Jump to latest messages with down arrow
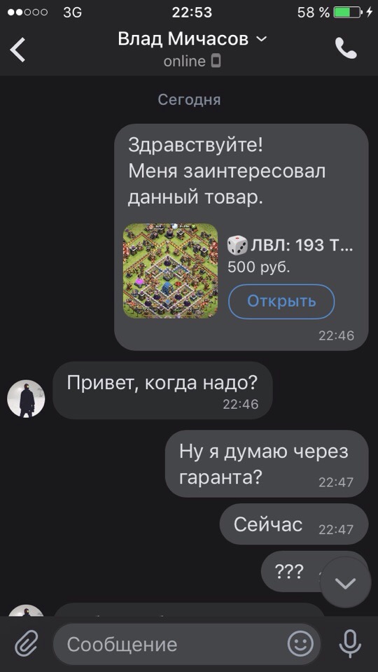 [x=345, y=583]
